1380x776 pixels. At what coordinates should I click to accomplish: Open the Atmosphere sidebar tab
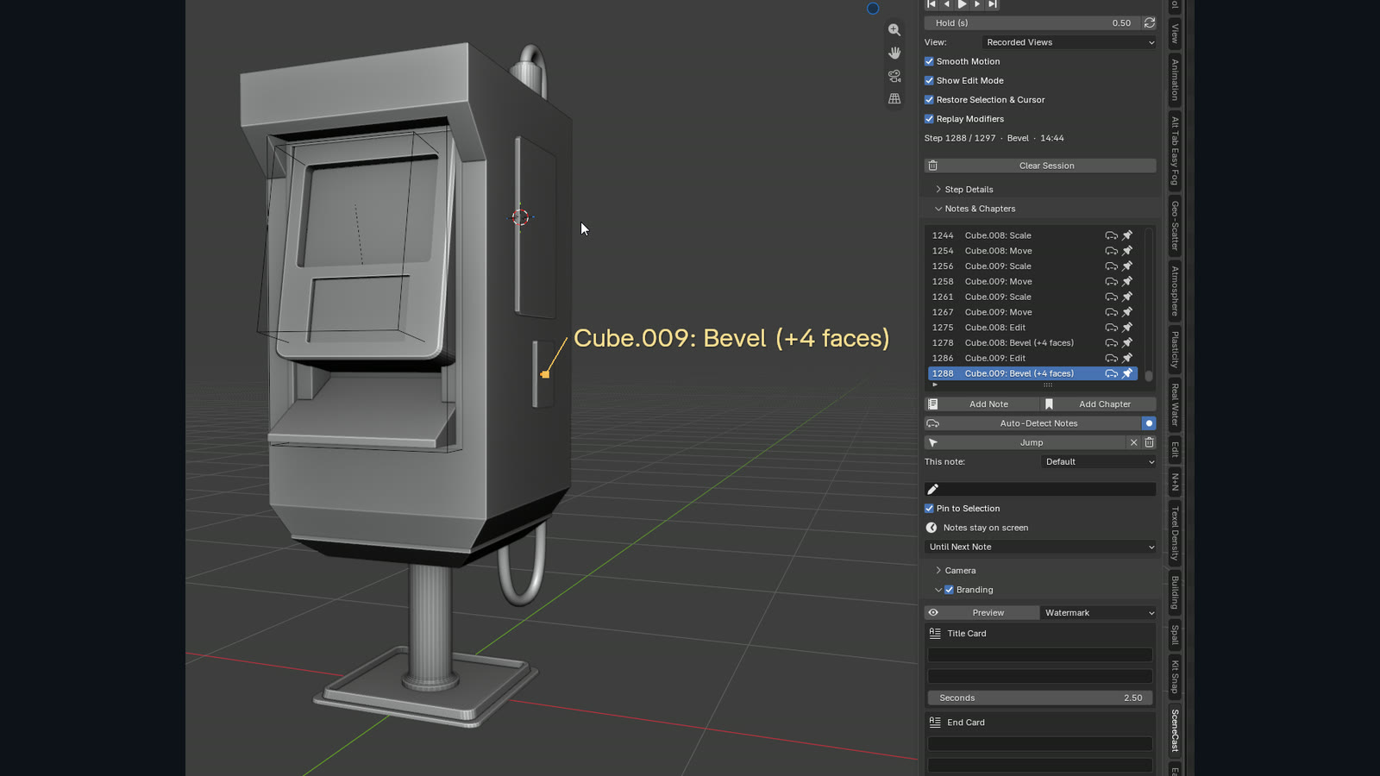pyautogui.click(x=1175, y=291)
